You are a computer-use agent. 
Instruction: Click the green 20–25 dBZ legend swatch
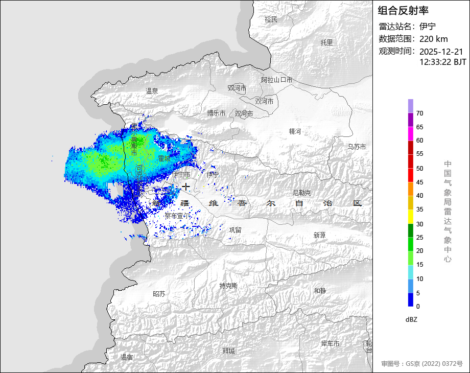tap(411, 245)
